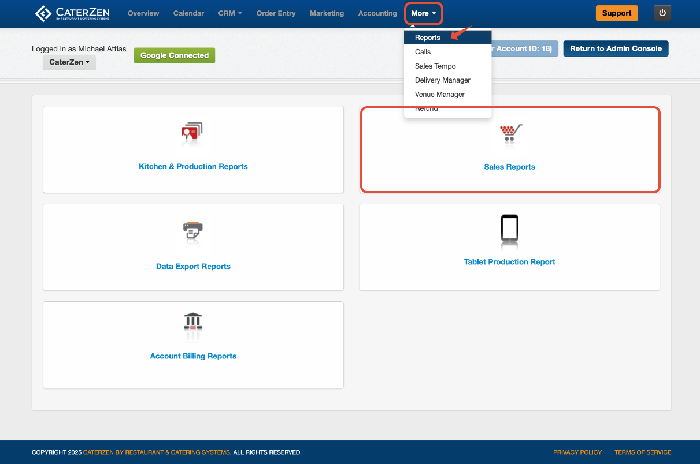The image size is (700, 464).
Task: Open the Sales Reports link
Action: click(510, 167)
